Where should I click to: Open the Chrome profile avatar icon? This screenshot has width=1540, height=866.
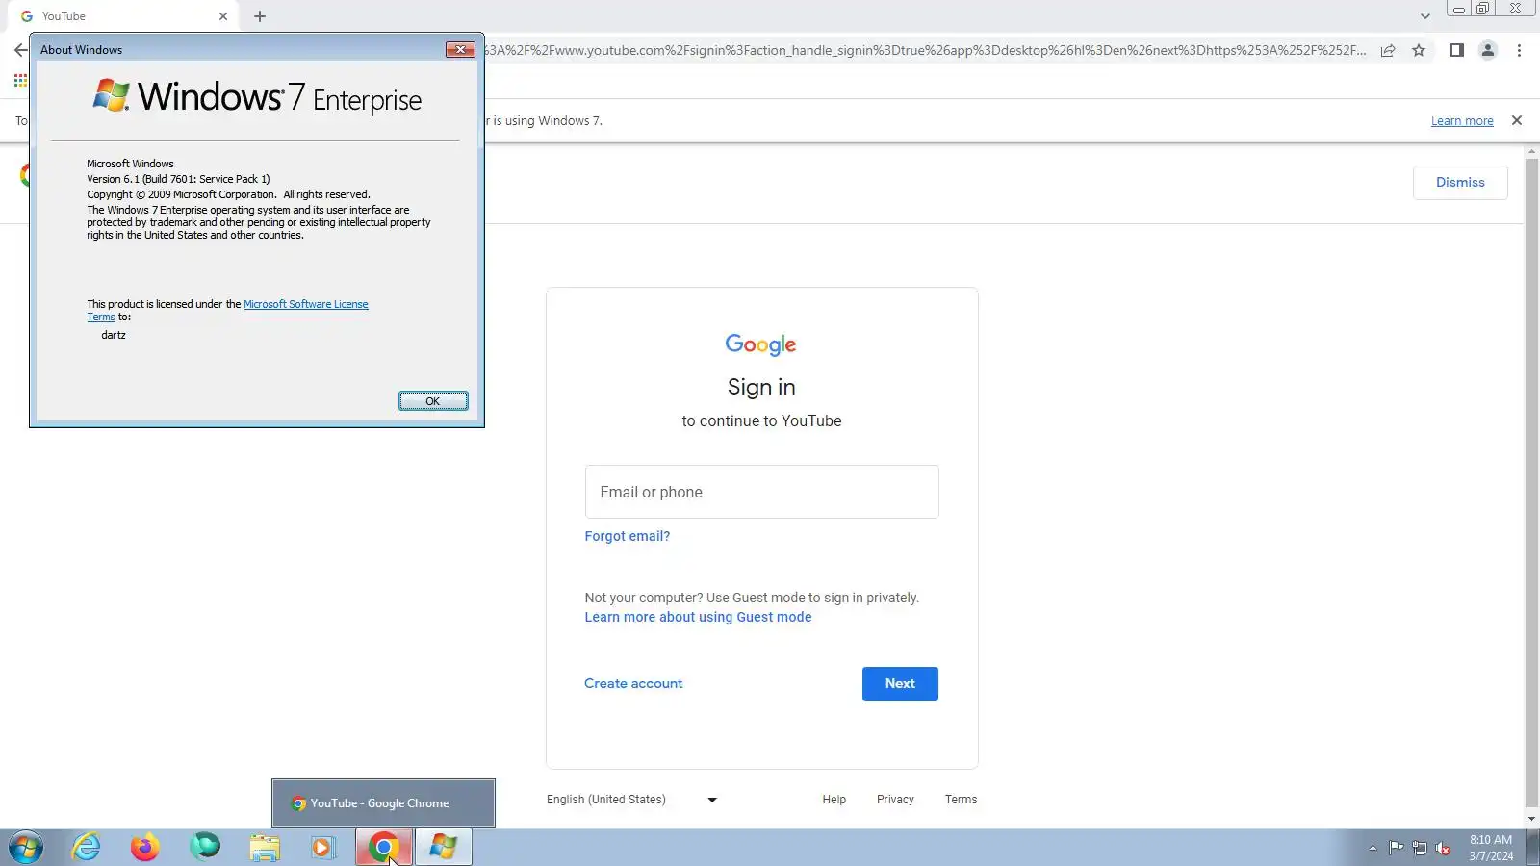point(1488,50)
